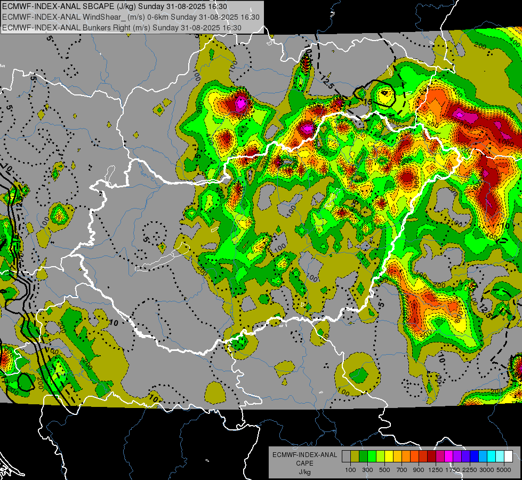Click the legend value 300

367,470
